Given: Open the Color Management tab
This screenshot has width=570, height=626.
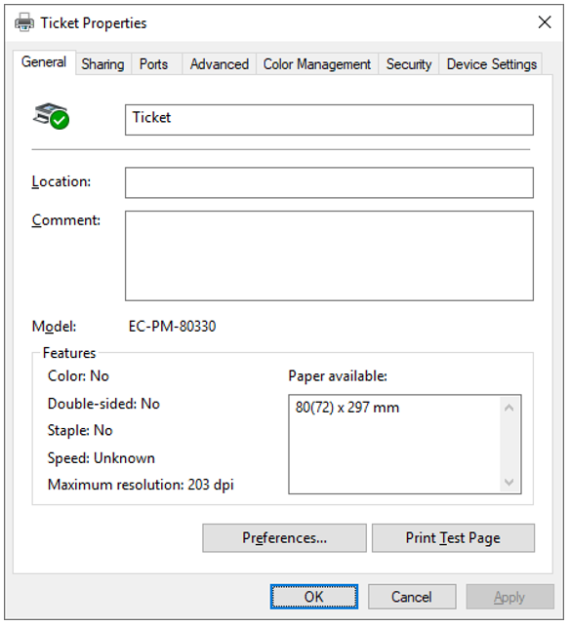Looking at the screenshot, I should point(317,64).
